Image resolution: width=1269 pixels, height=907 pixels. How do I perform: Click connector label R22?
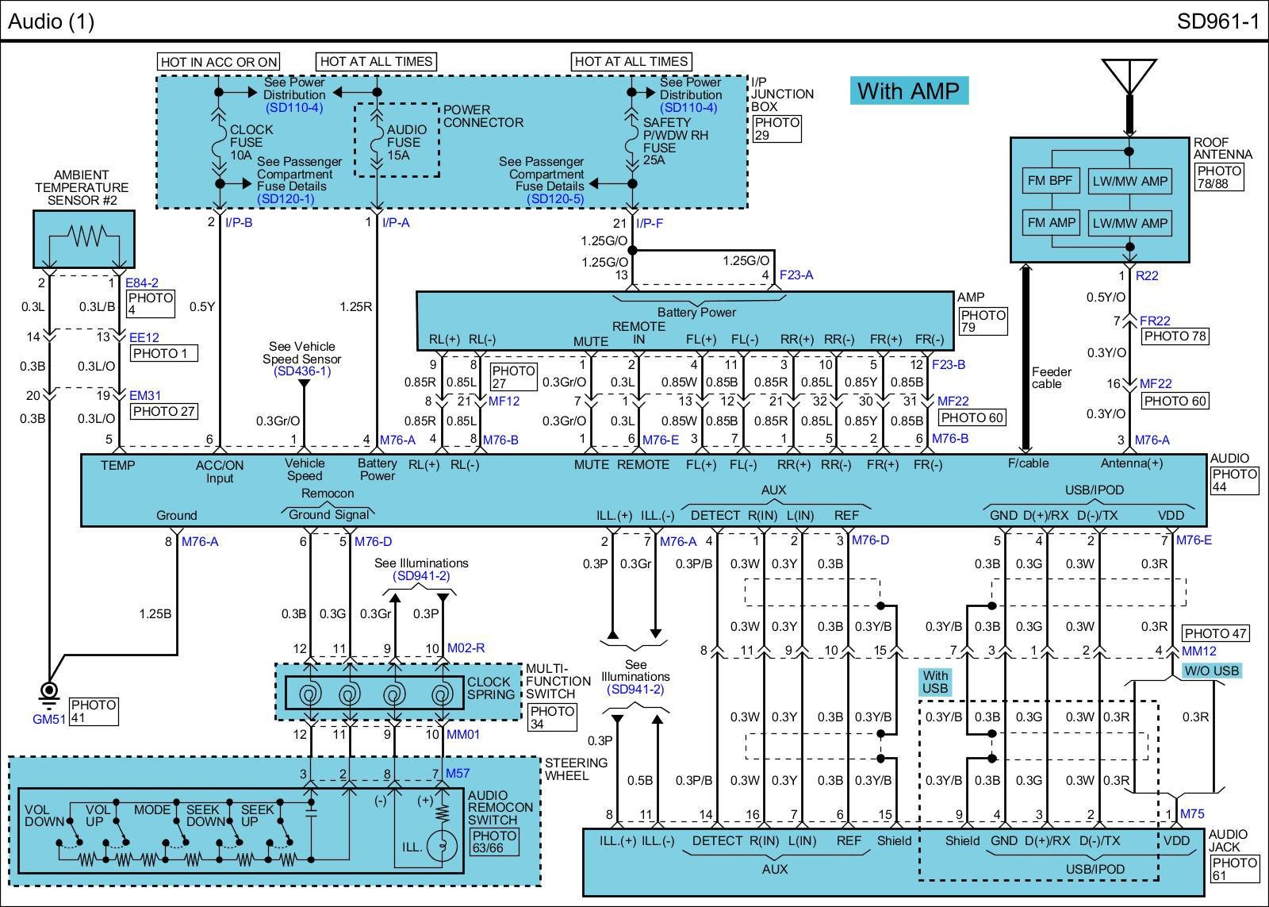click(1146, 275)
